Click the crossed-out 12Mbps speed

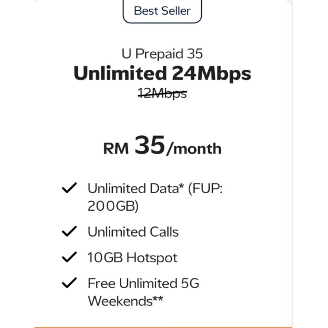(162, 93)
